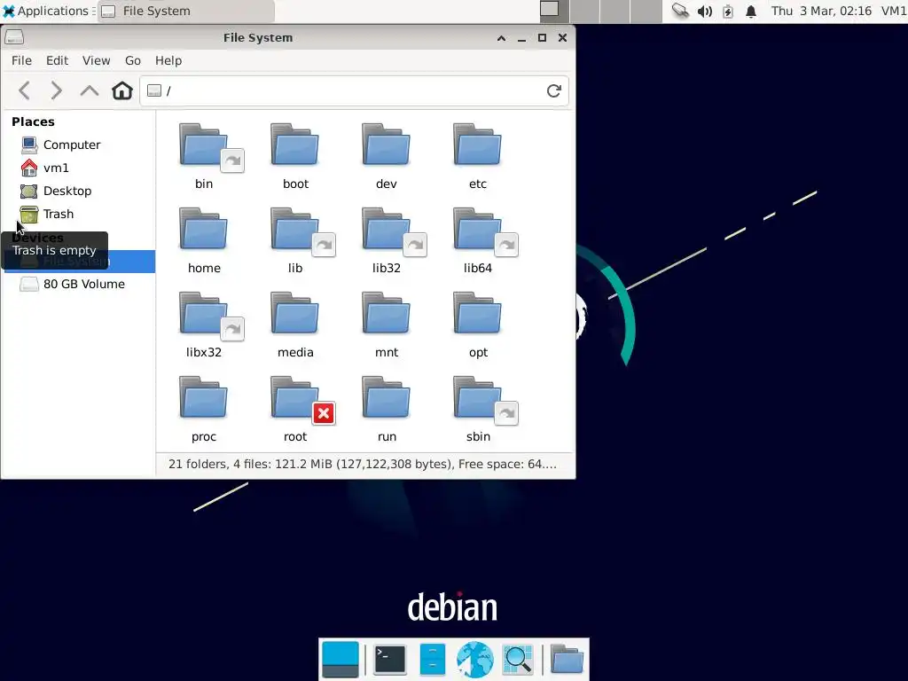Select the mnt folder
The width and height of the screenshot is (908, 681).
coord(387,325)
